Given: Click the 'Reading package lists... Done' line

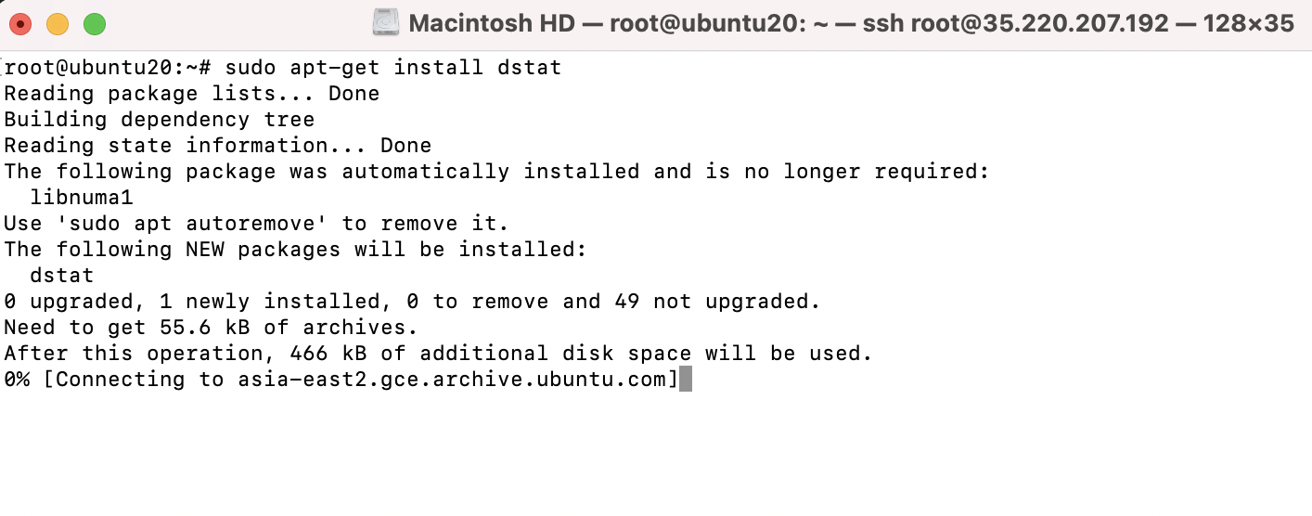Looking at the screenshot, I should click(x=192, y=94).
